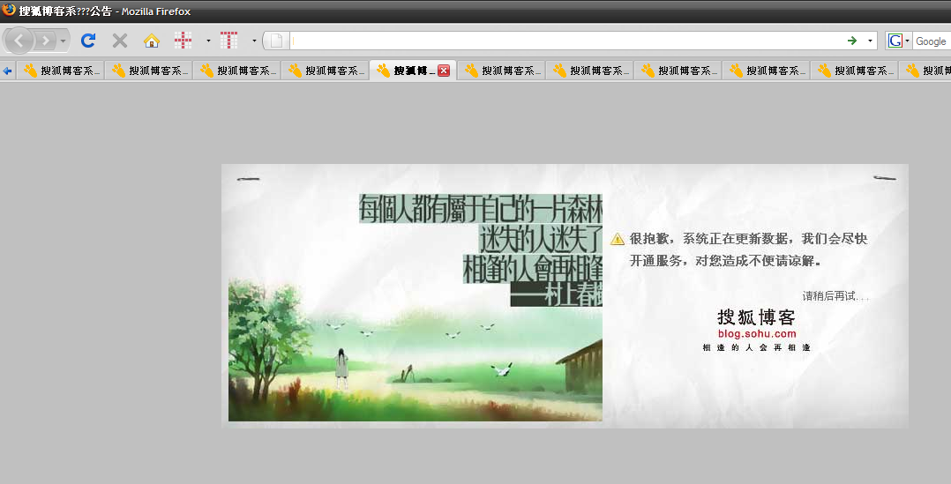Stop loading with the gray X icon

[x=120, y=41]
